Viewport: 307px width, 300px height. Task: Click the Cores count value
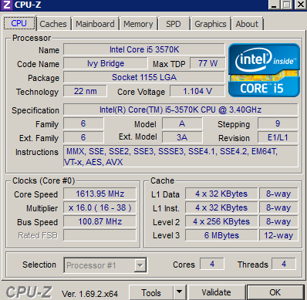[x=212, y=264]
